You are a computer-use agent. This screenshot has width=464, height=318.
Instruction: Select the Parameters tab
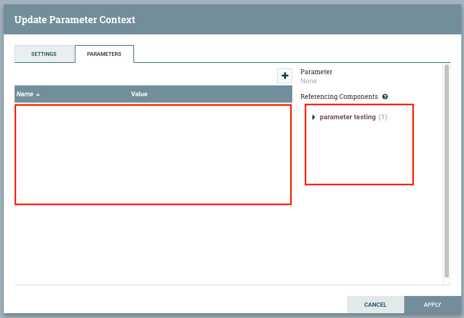(104, 54)
